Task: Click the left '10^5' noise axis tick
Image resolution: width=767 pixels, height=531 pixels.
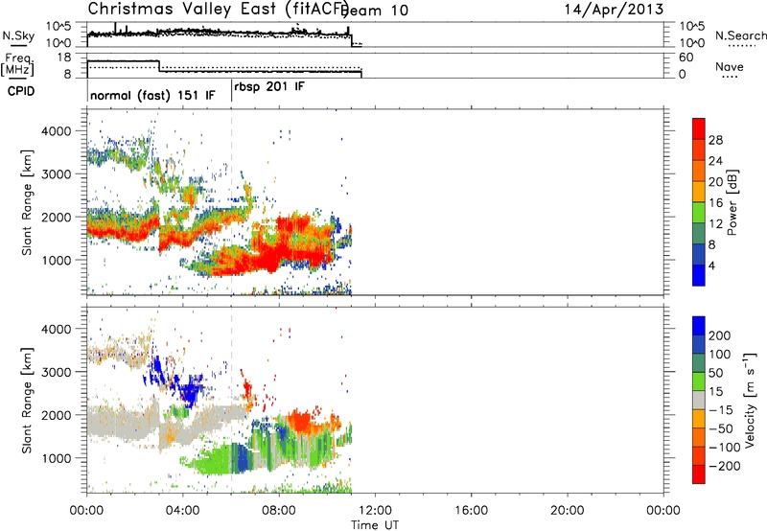Action: coord(58,27)
